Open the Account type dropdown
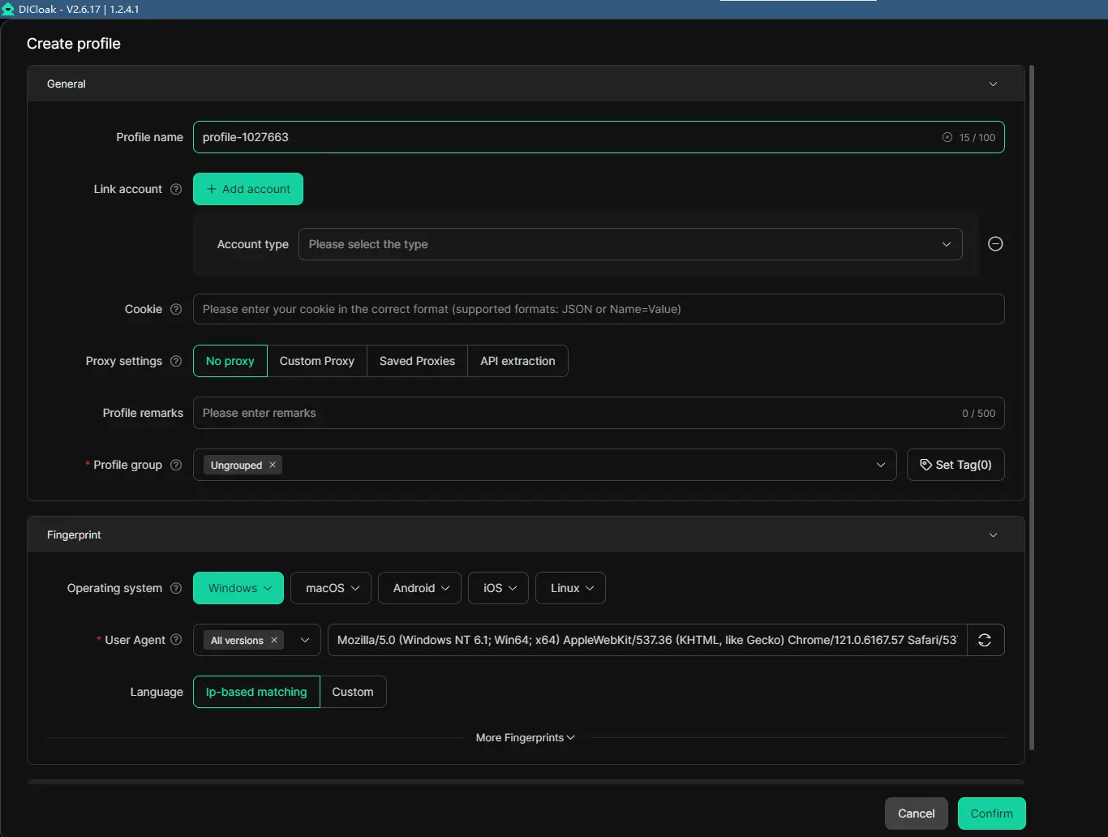Viewport: 1108px width, 837px height. tap(629, 244)
